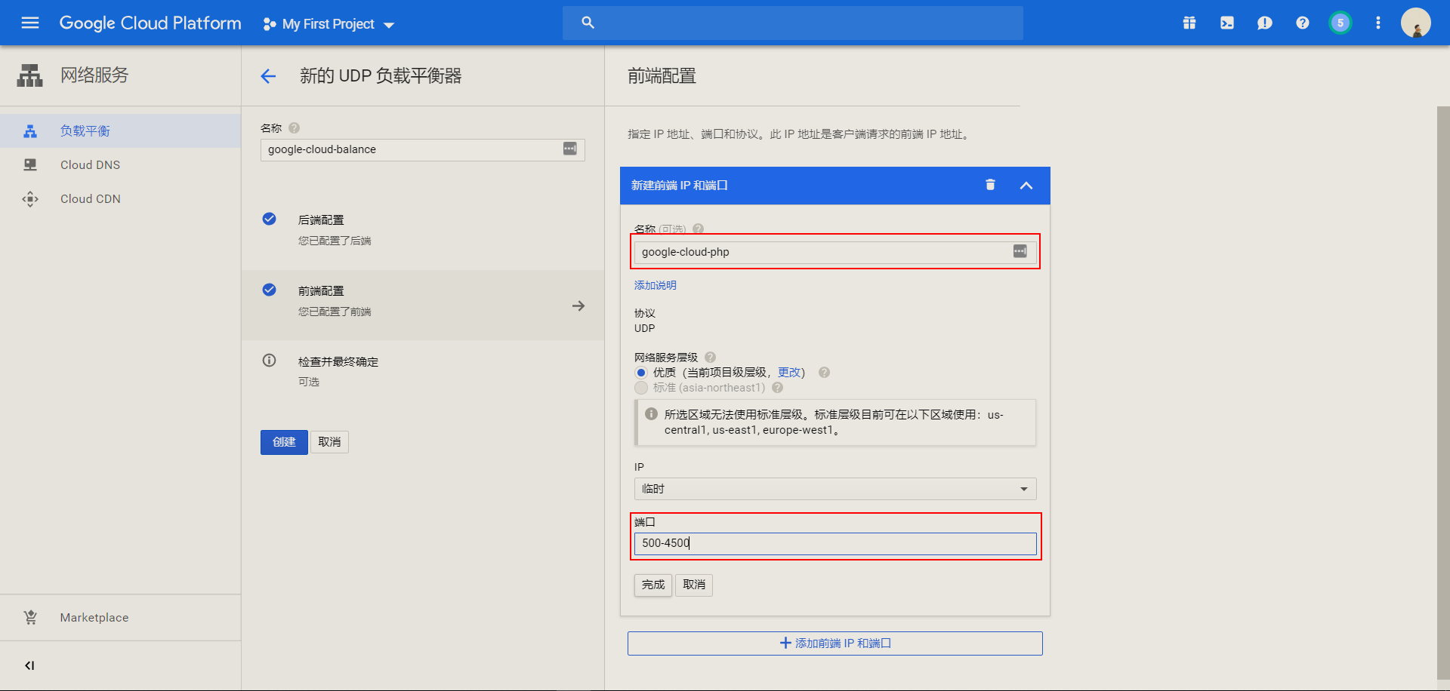Screen dimensions: 1450x691
Task: Click the load balancer name field
Action: pyautogui.click(x=423, y=149)
